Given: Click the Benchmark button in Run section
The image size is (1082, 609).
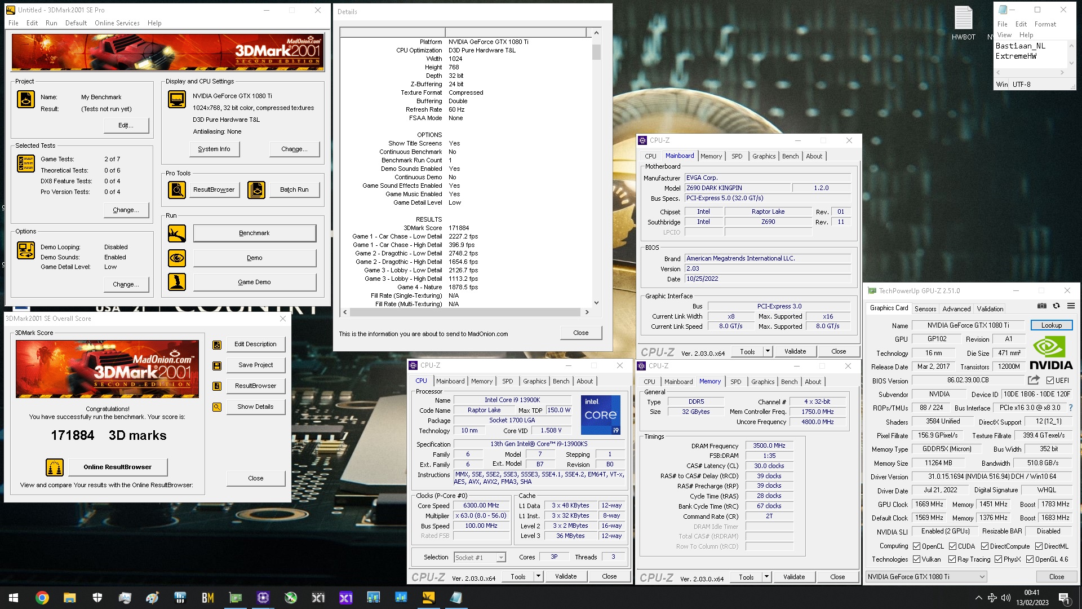Looking at the screenshot, I should coord(254,233).
